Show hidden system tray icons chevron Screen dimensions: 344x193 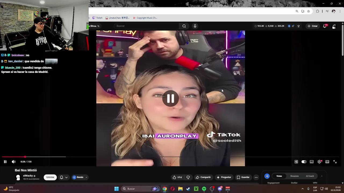point(302,189)
